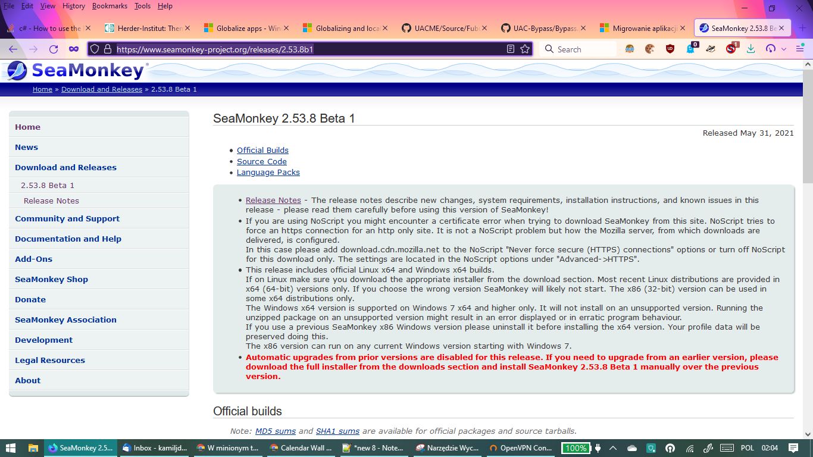Open Add-Ons in the sidebar
This screenshot has width=813, height=457.
(x=99, y=259)
